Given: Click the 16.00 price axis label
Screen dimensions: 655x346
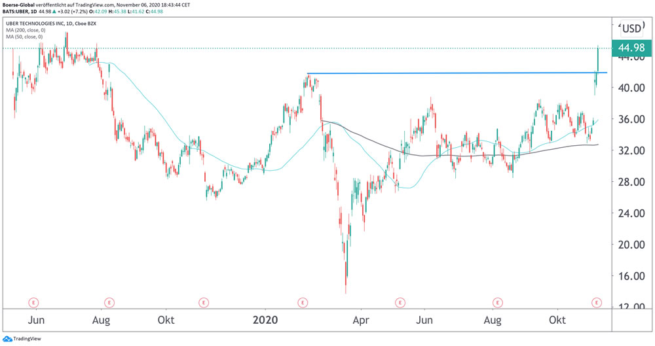Looking at the screenshot, I should [631, 275].
